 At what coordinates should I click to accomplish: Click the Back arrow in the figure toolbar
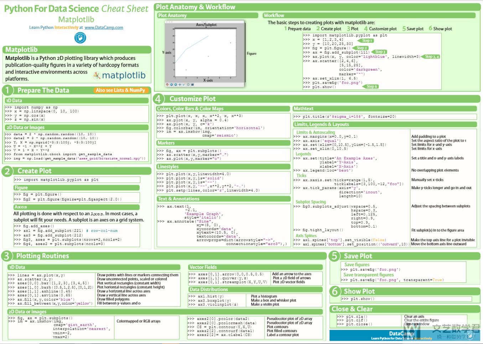pyautogui.click(x=171, y=84)
